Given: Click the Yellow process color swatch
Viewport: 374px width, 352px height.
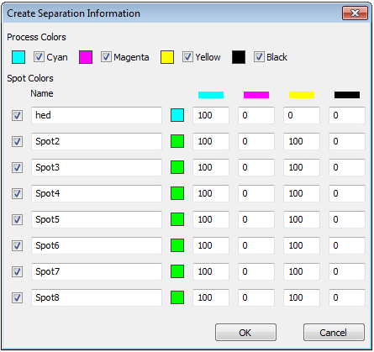Looking at the screenshot, I should tap(167, 57).
